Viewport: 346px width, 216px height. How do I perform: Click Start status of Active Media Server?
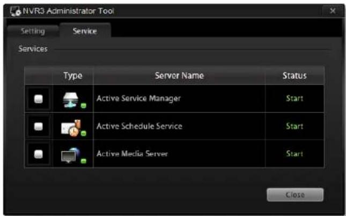[295, 153]
